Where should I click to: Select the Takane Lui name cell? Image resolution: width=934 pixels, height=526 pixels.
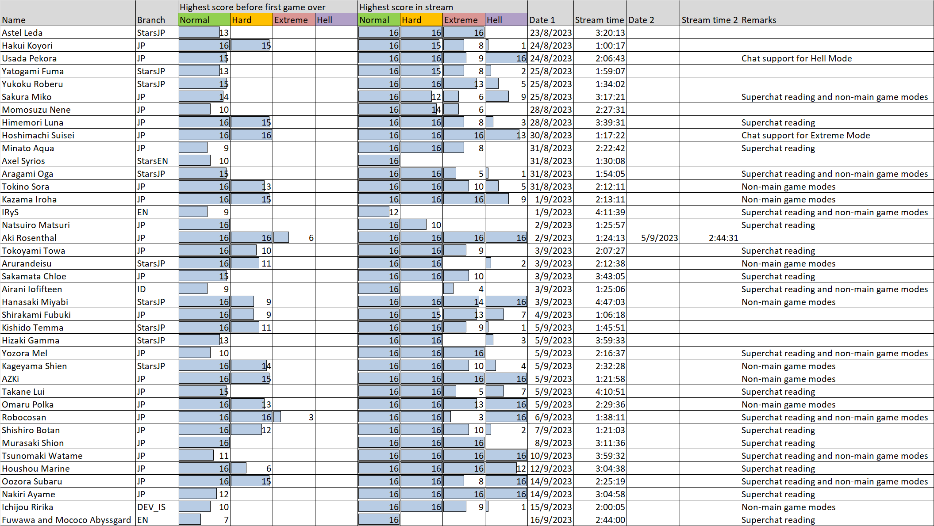pos(68,392)
